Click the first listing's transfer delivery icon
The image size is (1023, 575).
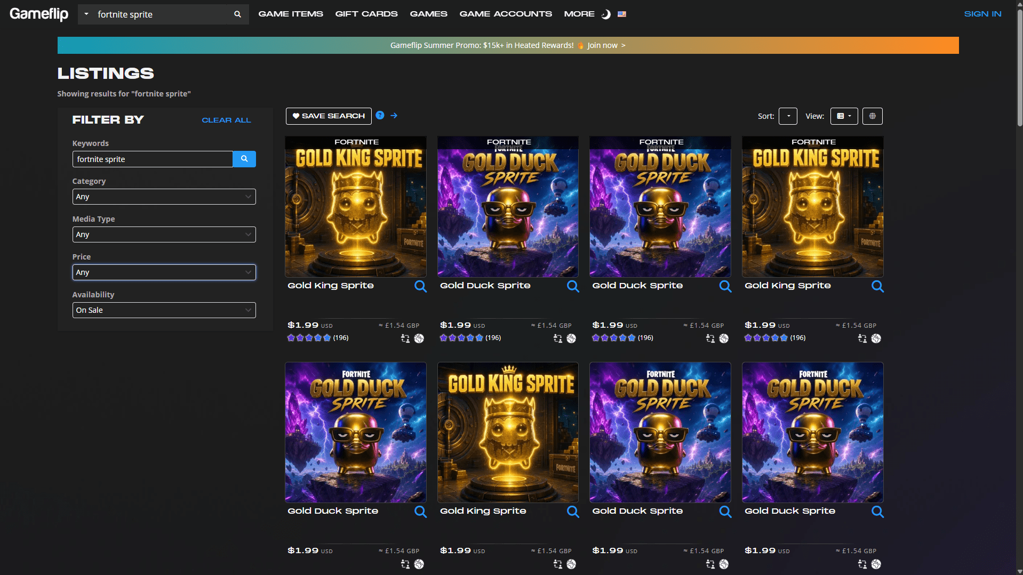pyautogui.click(x=405, y=338)
